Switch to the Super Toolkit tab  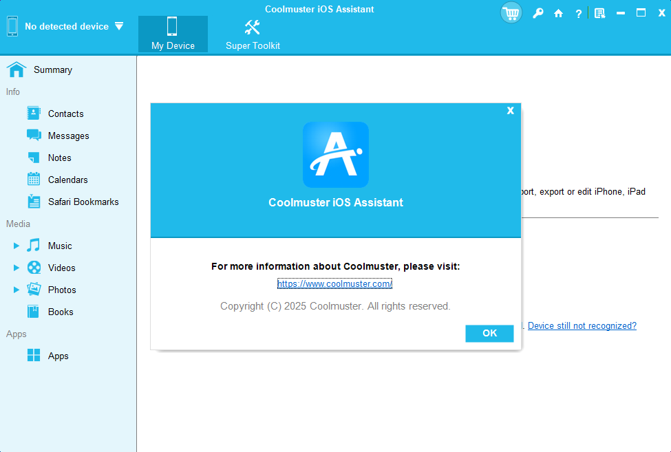click(x=253, y=34)
